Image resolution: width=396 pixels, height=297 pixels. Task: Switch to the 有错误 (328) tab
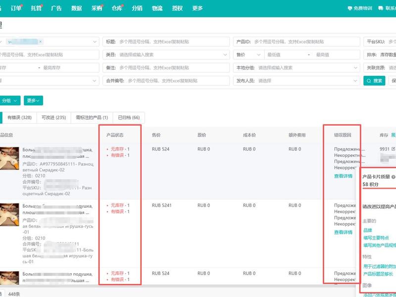(19, 117)
